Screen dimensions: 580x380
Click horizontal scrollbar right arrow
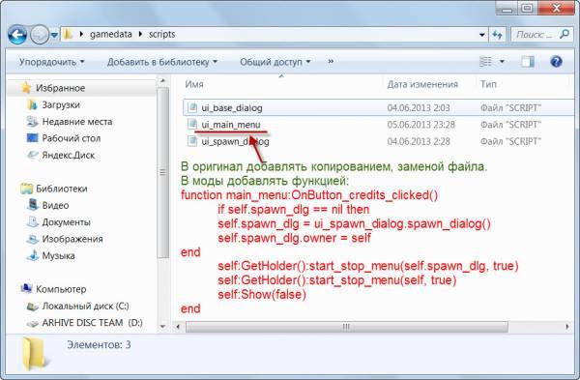566,327
